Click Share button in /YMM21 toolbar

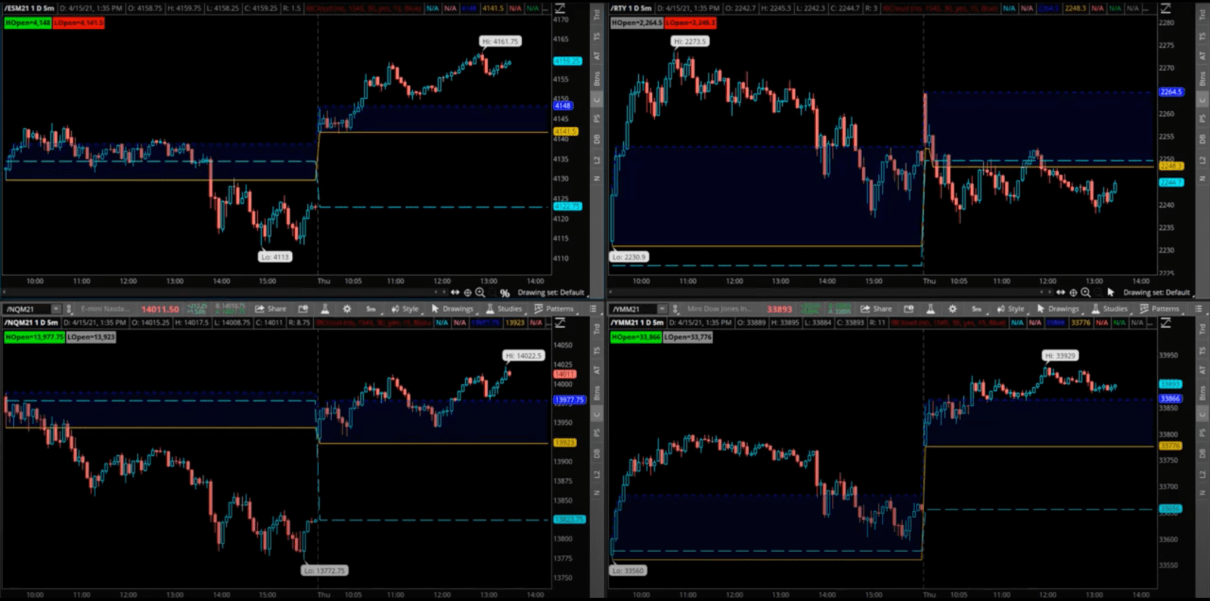pos(876,309)
